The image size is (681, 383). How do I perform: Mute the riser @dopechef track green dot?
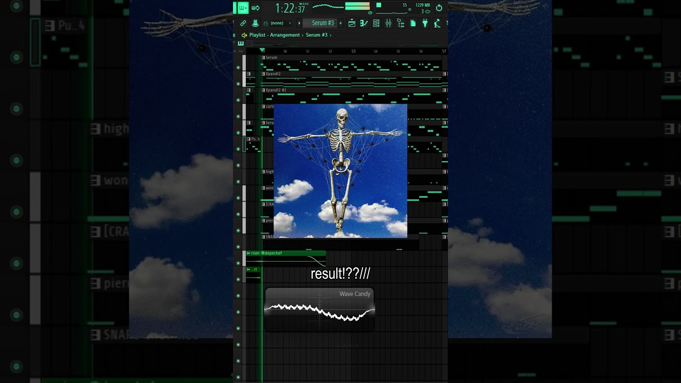click(238, 263)
